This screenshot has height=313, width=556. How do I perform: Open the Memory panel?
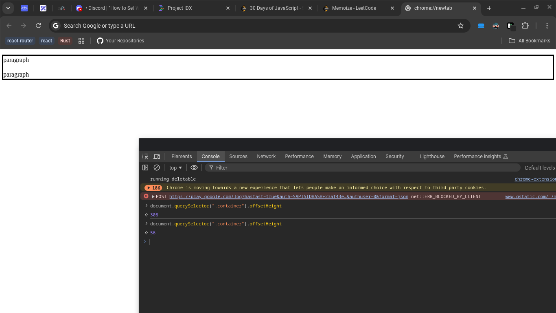332,156
